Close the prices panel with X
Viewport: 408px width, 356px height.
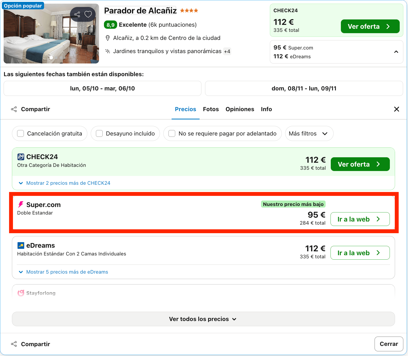(397, 109)
